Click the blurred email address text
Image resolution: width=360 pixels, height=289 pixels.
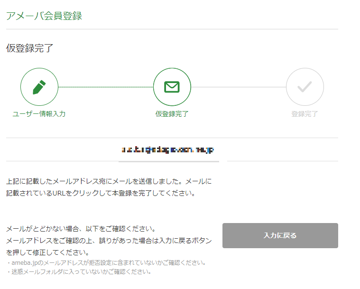pyautogui.click(x=168, y=150)
